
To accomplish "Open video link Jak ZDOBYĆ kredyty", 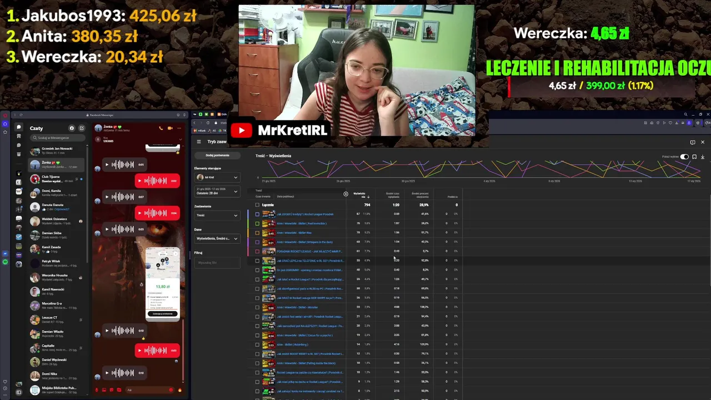I will pyautogui.click(x=305, y=214).
